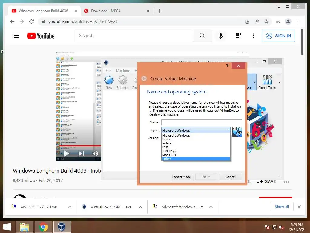Click share page icon in address bar
Viewport: 310px width, 233px height.
257,22
